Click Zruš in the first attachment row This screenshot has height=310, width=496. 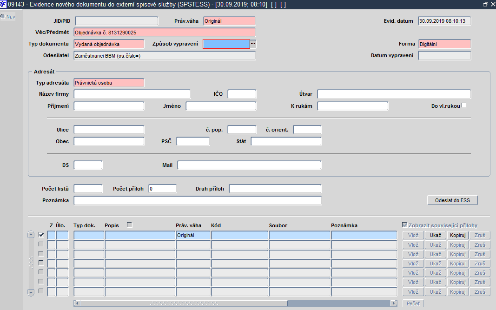(x=480, y=235)
